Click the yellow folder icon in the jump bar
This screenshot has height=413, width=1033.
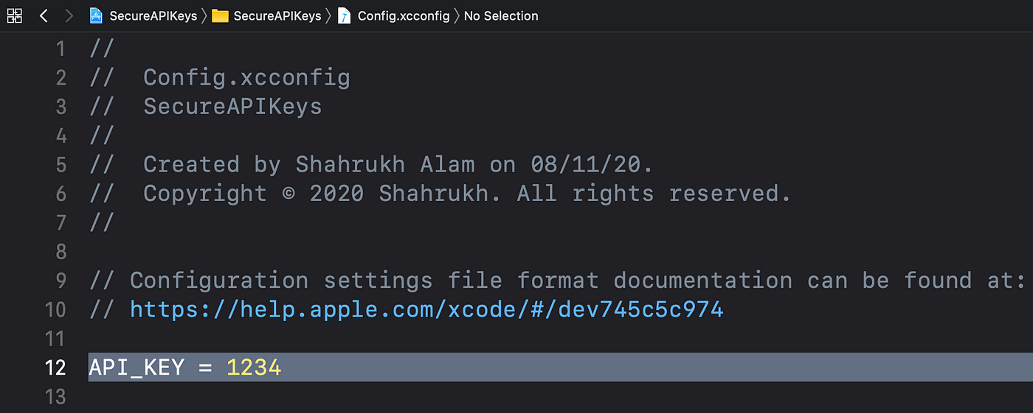coord(220,15)
